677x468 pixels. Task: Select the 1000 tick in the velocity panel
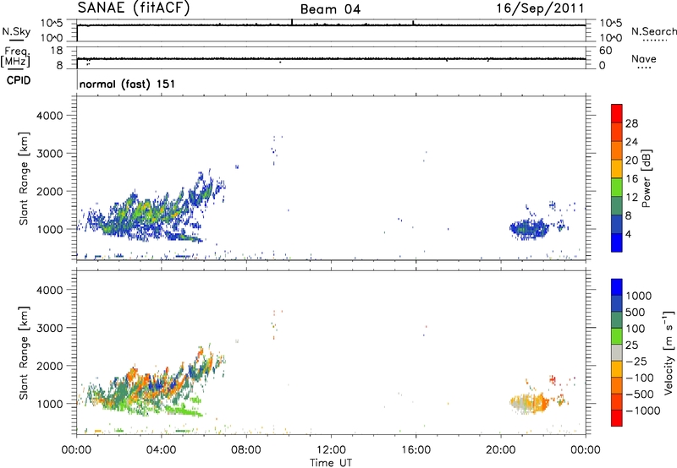coord(50,404)
